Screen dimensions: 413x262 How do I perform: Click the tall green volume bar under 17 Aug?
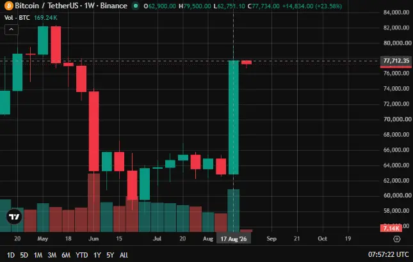tap(233, 210)
